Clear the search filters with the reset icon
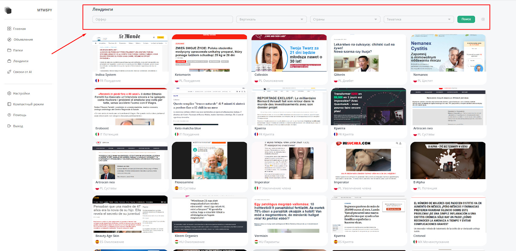Viewport: 516px width, 251px height. 483,19
